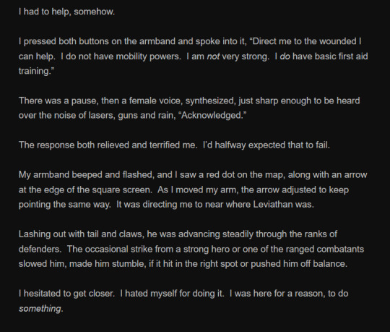The width and height of the screenshot is (390, 332).
Task: Click the italic word "do" before "have basic"
Action: pos(285,56)
